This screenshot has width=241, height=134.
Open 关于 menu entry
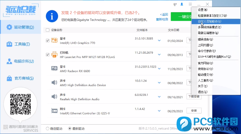click(216, 86)
